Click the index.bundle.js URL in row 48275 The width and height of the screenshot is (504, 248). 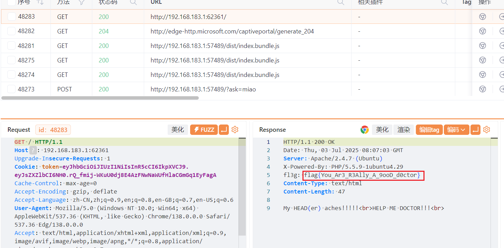pyautogui.click(x=215, y=60)
